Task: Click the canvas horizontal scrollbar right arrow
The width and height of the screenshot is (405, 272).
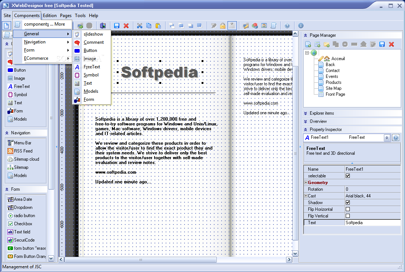Action: coord(289,260)
